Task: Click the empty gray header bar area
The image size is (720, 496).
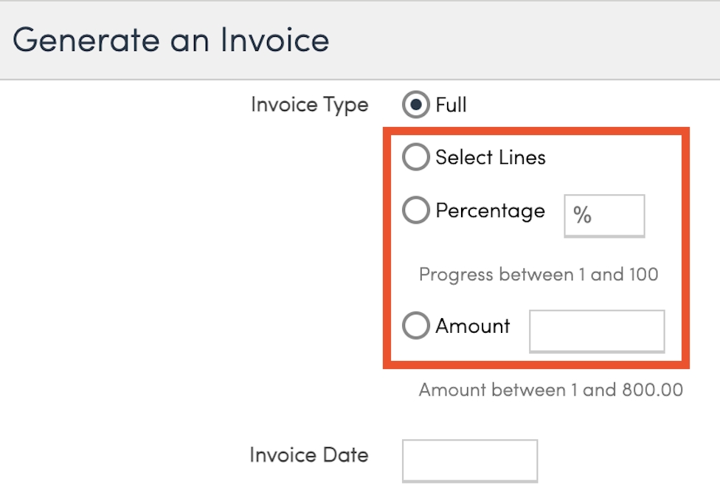Action: pos(531,40)
